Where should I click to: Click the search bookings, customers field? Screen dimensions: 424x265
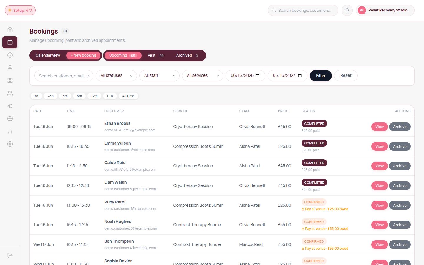[x=303, y=10]
